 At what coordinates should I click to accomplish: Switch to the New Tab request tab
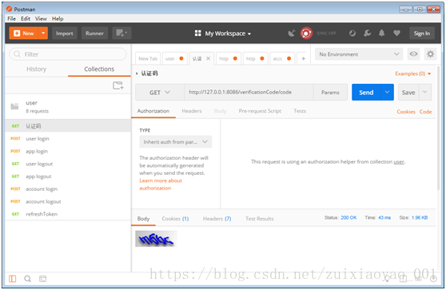click(148, 58)
